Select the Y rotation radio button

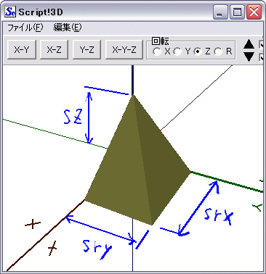point(177,51)
